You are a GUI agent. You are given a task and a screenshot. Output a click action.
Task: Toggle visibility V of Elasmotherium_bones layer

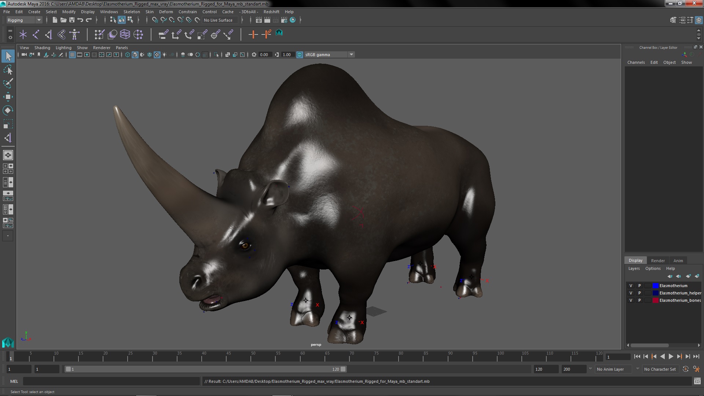click(631, 300)
